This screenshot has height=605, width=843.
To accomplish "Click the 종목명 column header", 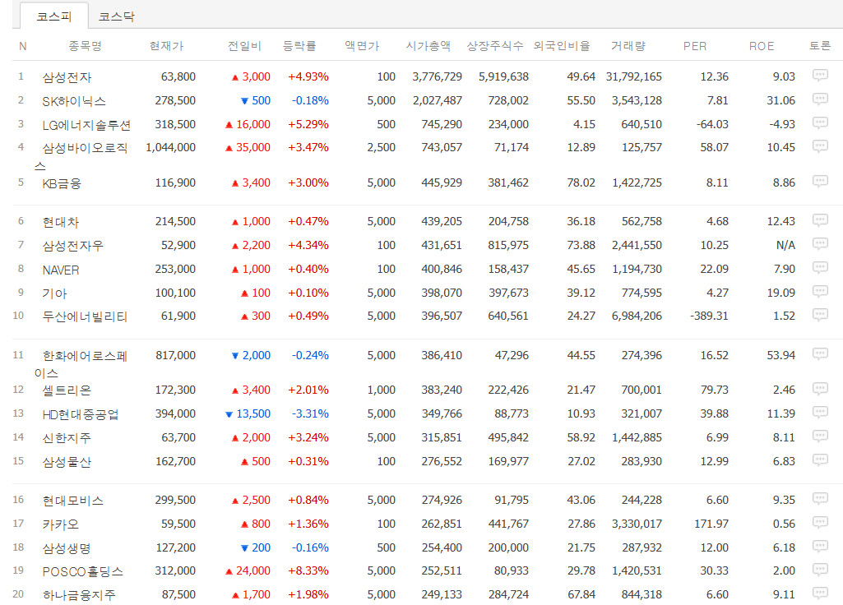I will coord(85,46).
